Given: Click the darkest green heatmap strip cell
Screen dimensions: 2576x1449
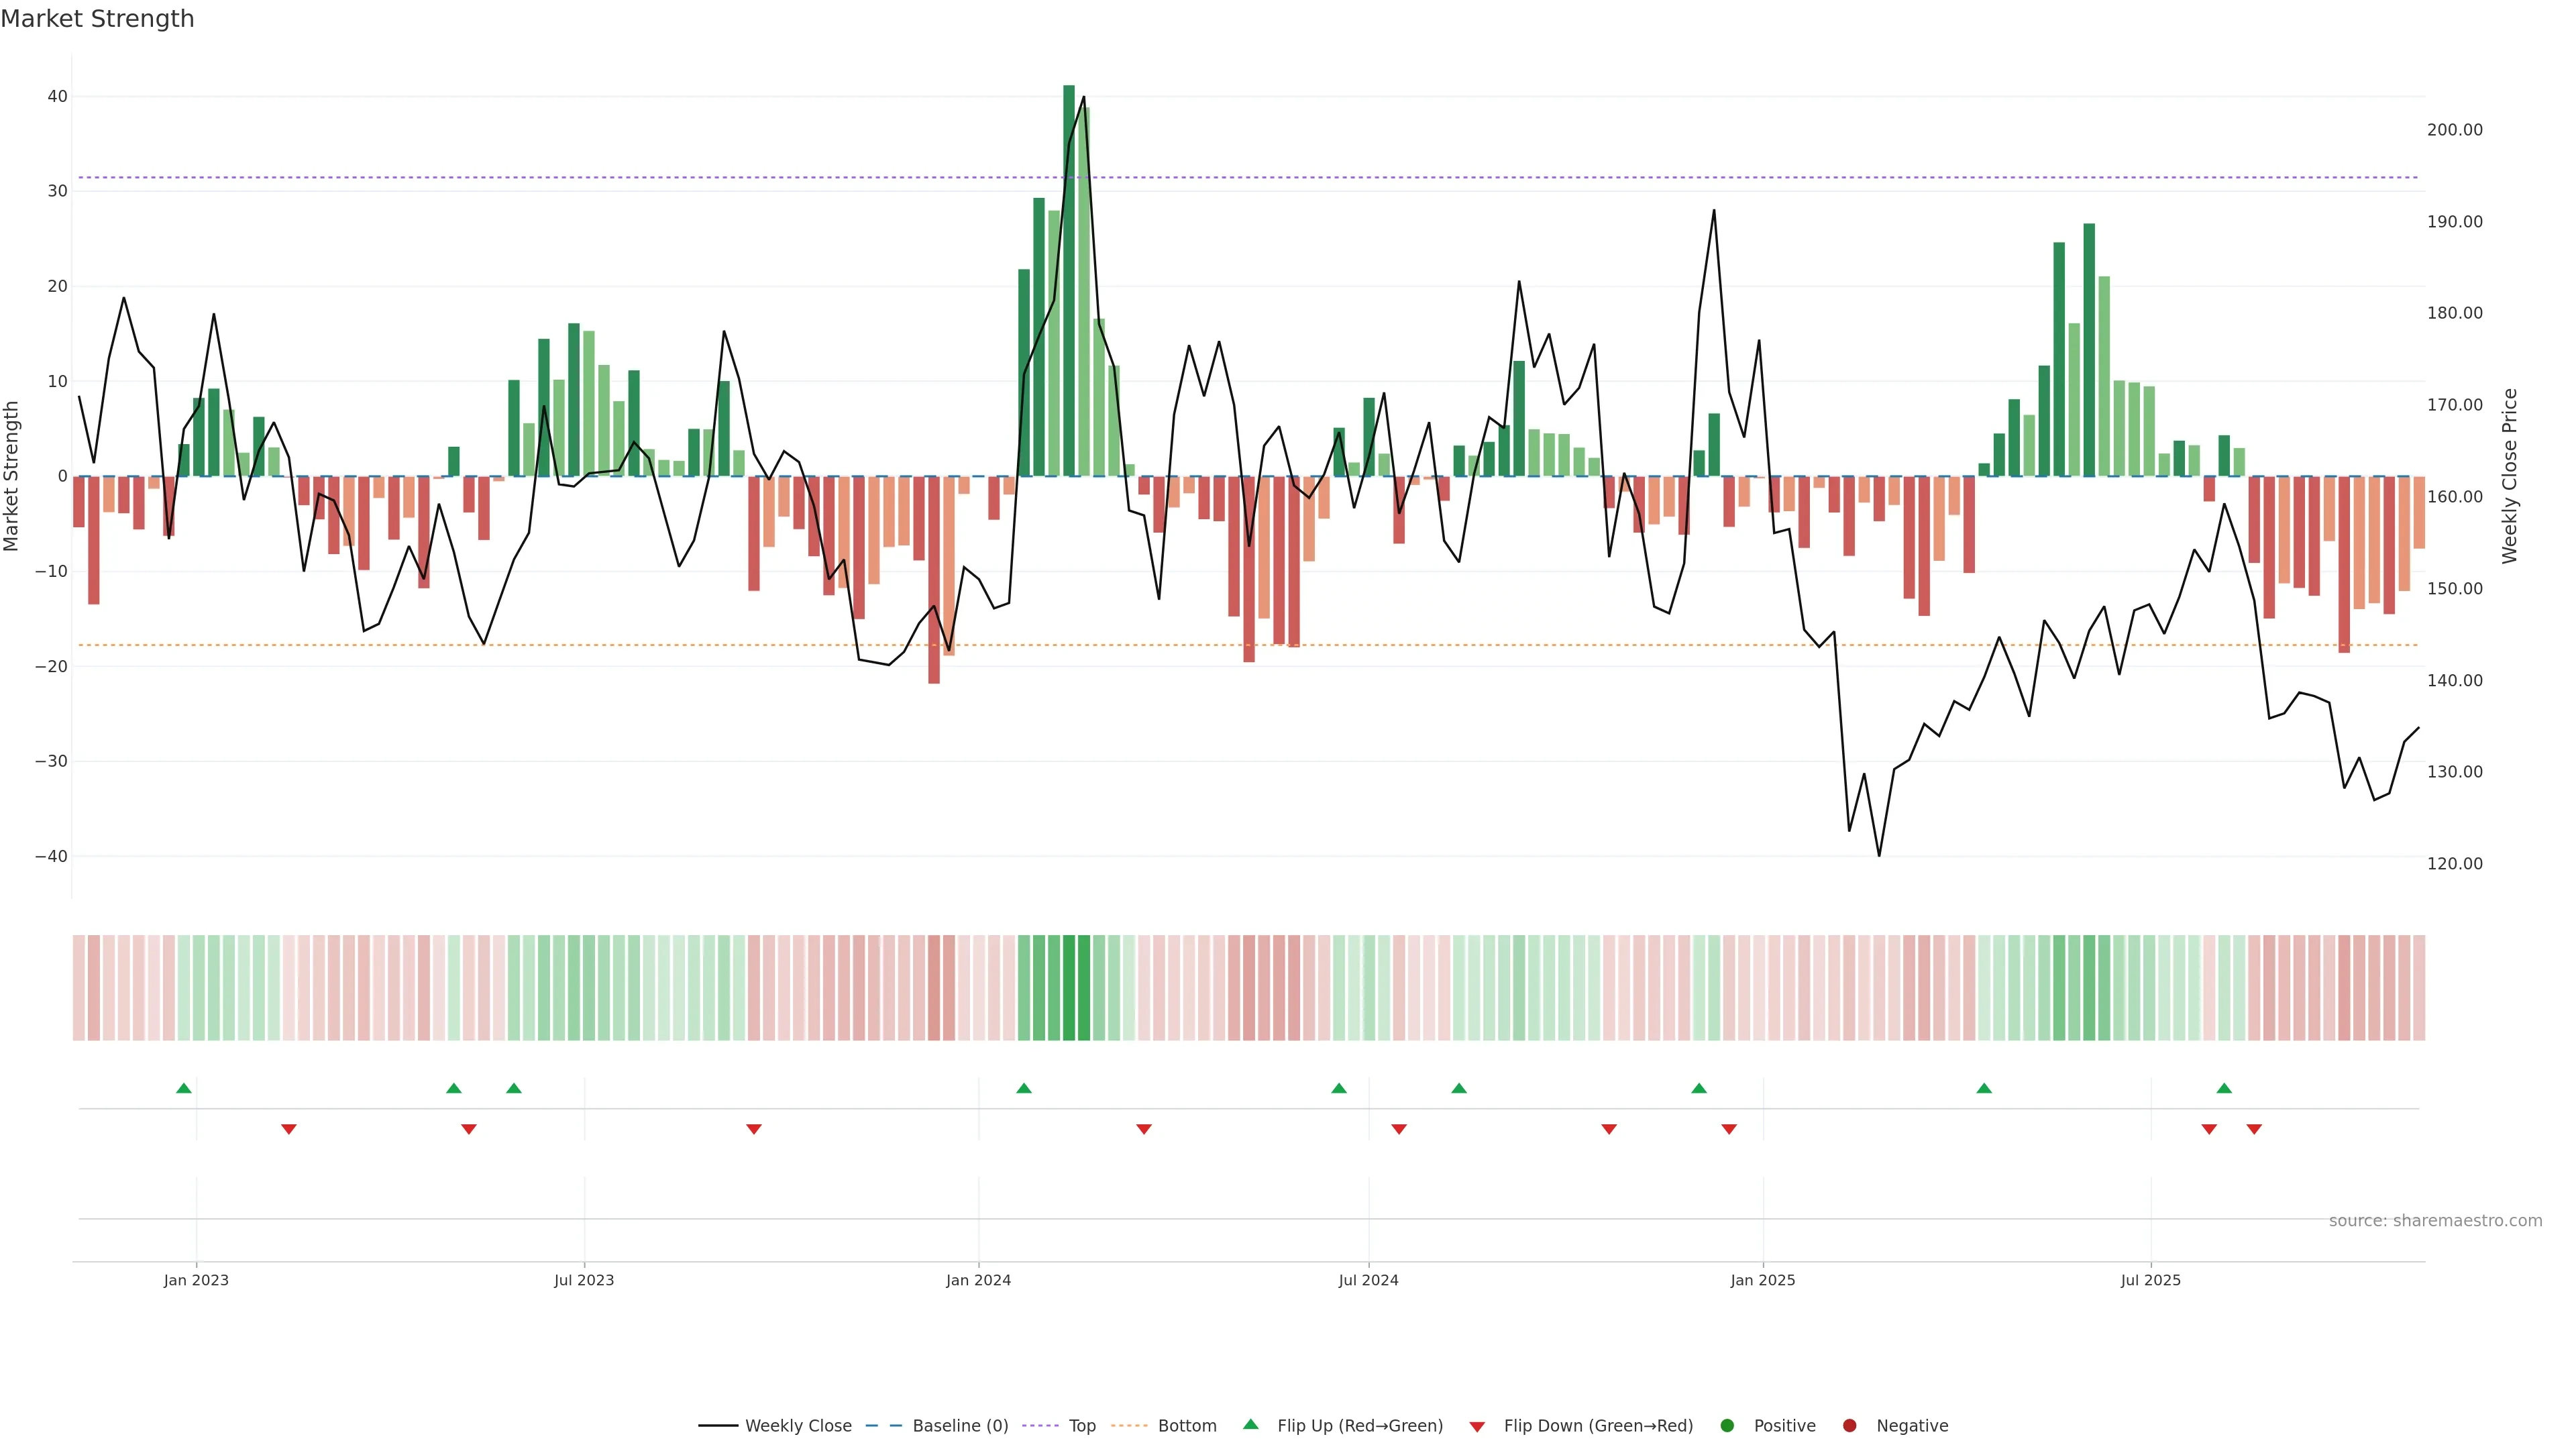Looking at the screenshot, I should tap(1069, 988).
